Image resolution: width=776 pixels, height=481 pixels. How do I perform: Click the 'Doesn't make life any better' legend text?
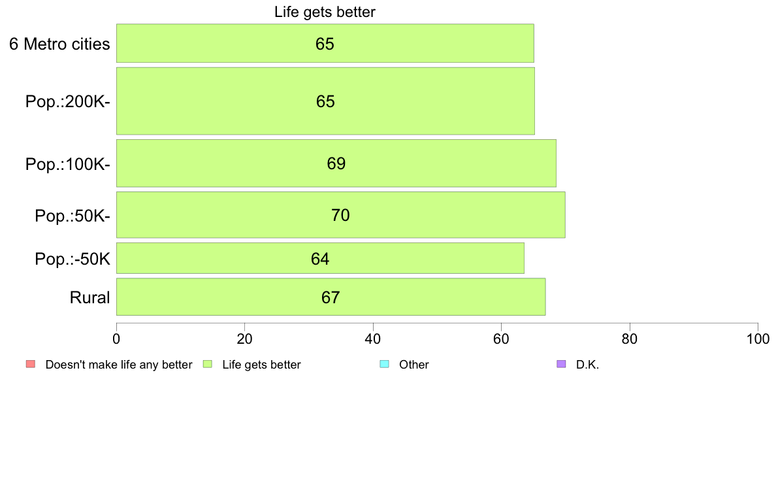click(x=119, y=365)
